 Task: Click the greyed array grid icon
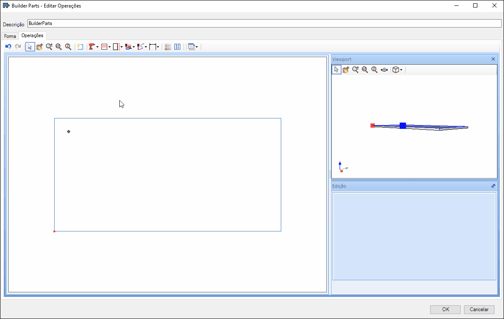(x=168, y=47)
